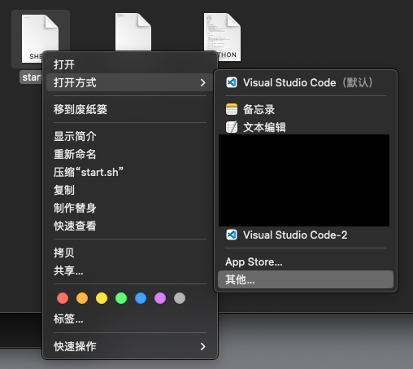Viewport: 413px width, 369px height.
Task: Expand the 打开方式 submenu arrow
Action: point(202,82)
